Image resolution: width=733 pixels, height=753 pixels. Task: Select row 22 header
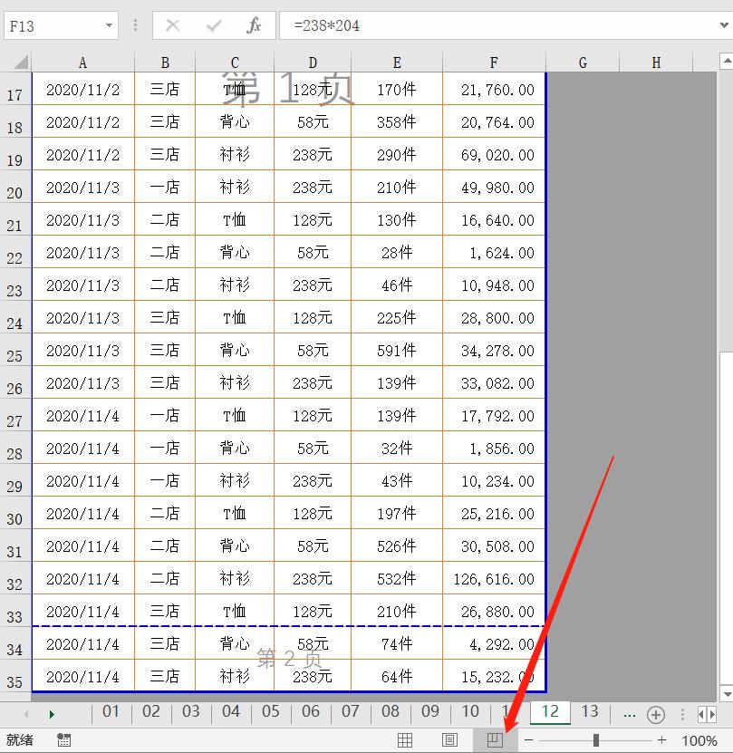14,252
